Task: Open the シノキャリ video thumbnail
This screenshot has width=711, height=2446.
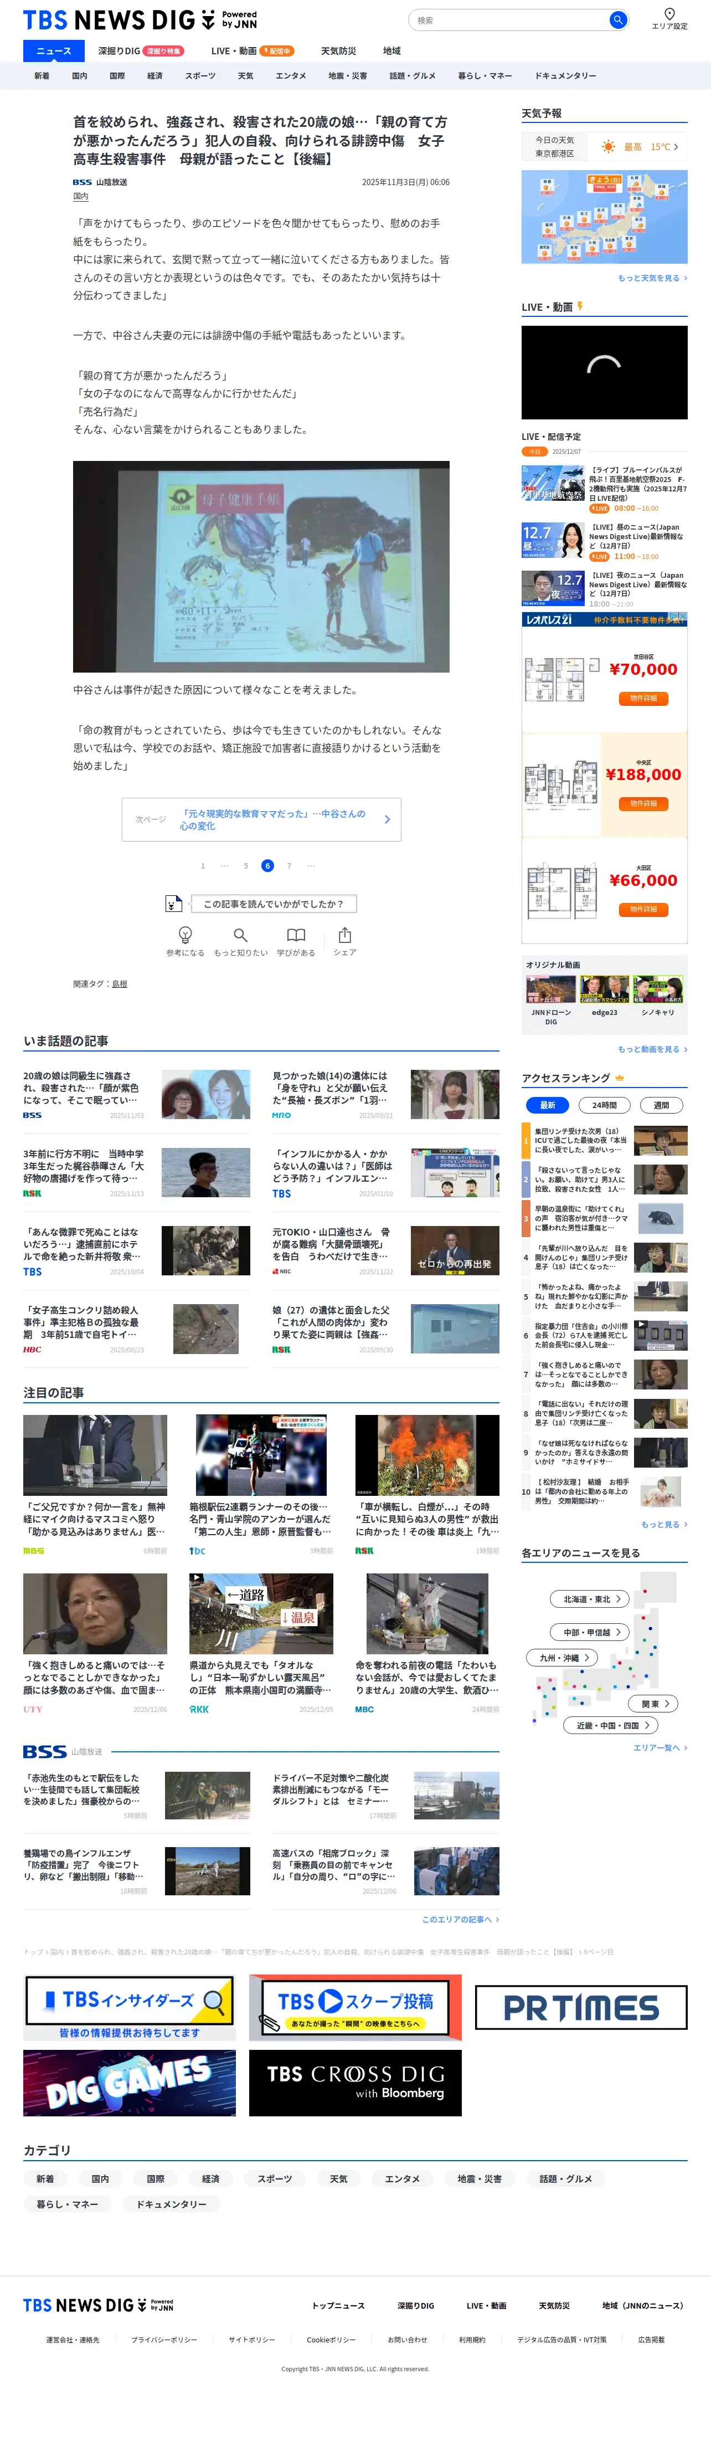Action: [x=658, y=989]
